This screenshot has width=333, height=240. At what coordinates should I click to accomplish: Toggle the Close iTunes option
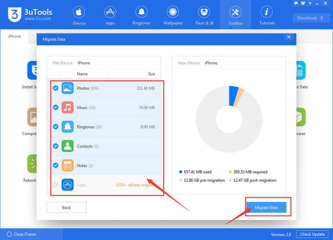[21, 234]
